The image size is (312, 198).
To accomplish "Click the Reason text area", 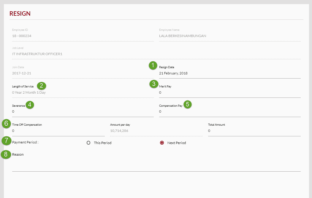I will 156,165.
